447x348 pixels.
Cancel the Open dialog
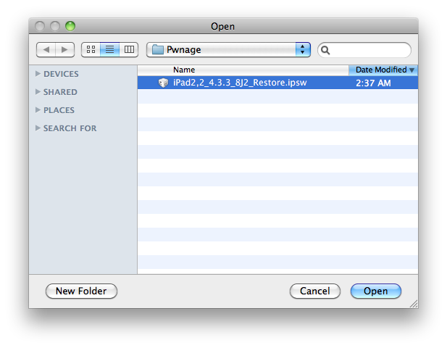point(315,291)
